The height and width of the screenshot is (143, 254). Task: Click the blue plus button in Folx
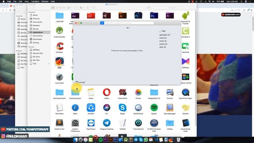tap(102, 23)
